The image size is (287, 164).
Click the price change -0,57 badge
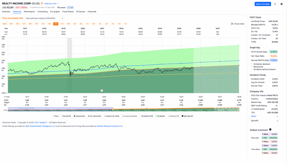click(x=21, y=8)
